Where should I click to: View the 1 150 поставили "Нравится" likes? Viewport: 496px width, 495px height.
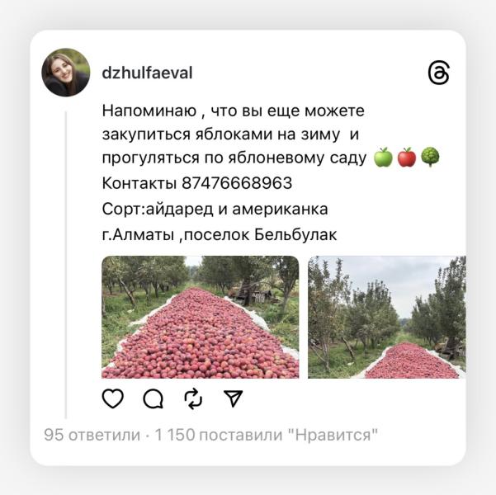[267, 435]
